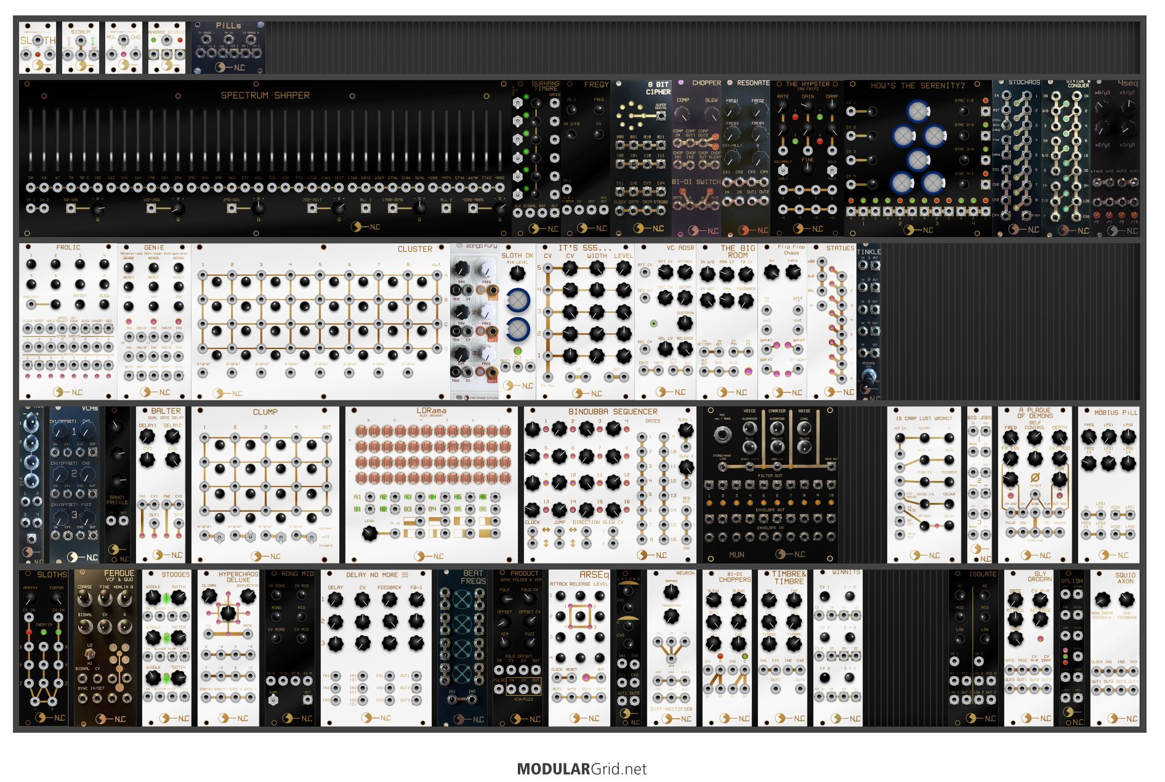1165x782 pixels.
Task: Select the SLY GROGAN module
Action: point(1029,648)
